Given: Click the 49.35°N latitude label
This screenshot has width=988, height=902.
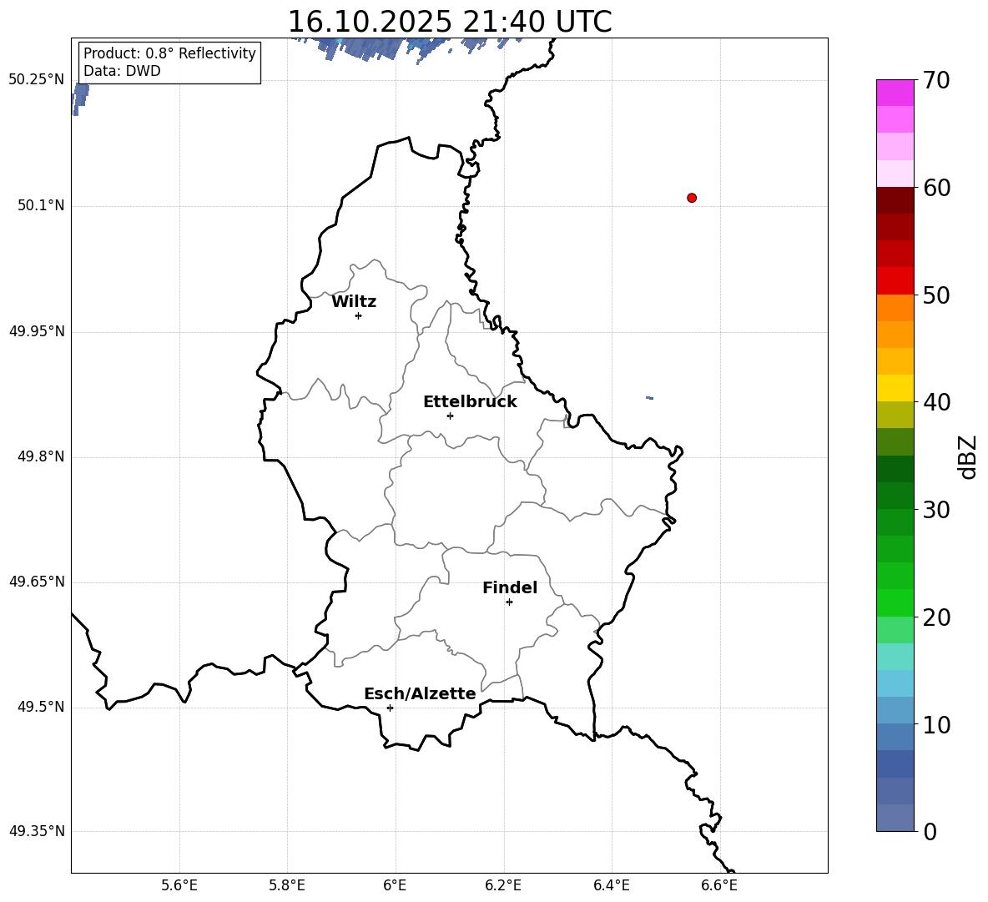Looking at the screenshot, I should click(x=37, y=831).
